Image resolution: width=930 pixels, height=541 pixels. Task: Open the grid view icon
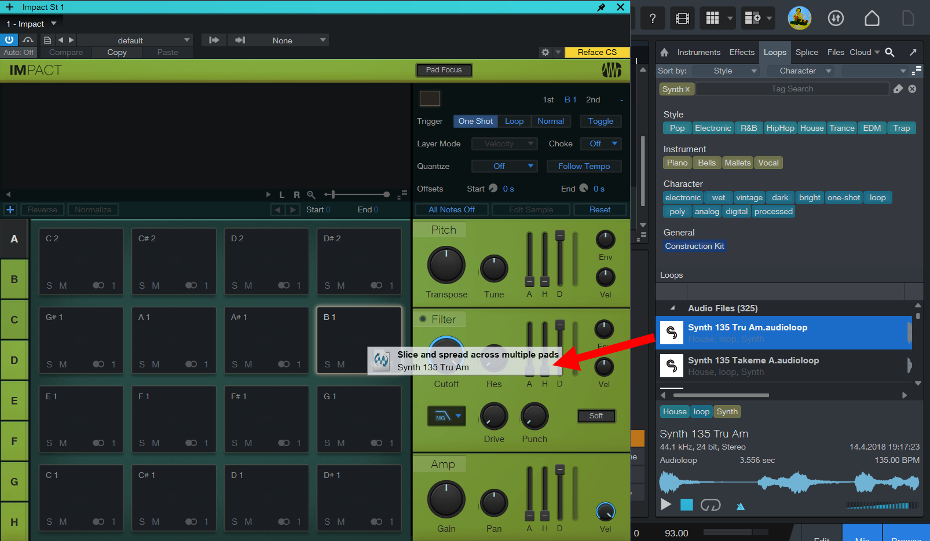pos(713,19)
